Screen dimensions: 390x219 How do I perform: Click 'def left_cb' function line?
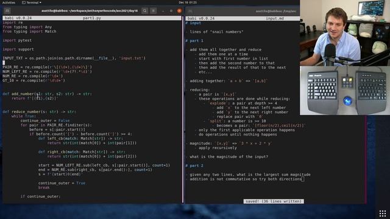[80, 139]
